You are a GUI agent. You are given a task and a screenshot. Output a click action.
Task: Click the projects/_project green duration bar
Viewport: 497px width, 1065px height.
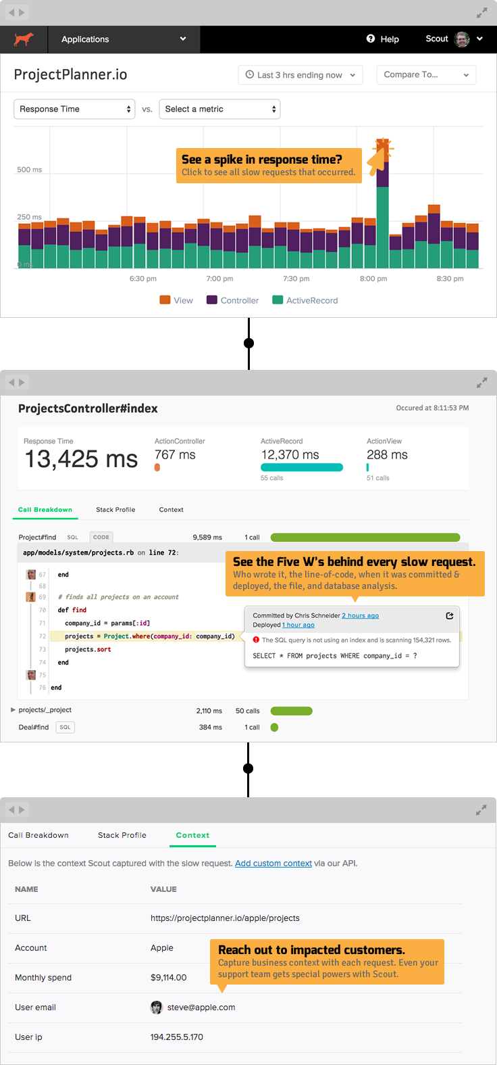pos(292,711)
